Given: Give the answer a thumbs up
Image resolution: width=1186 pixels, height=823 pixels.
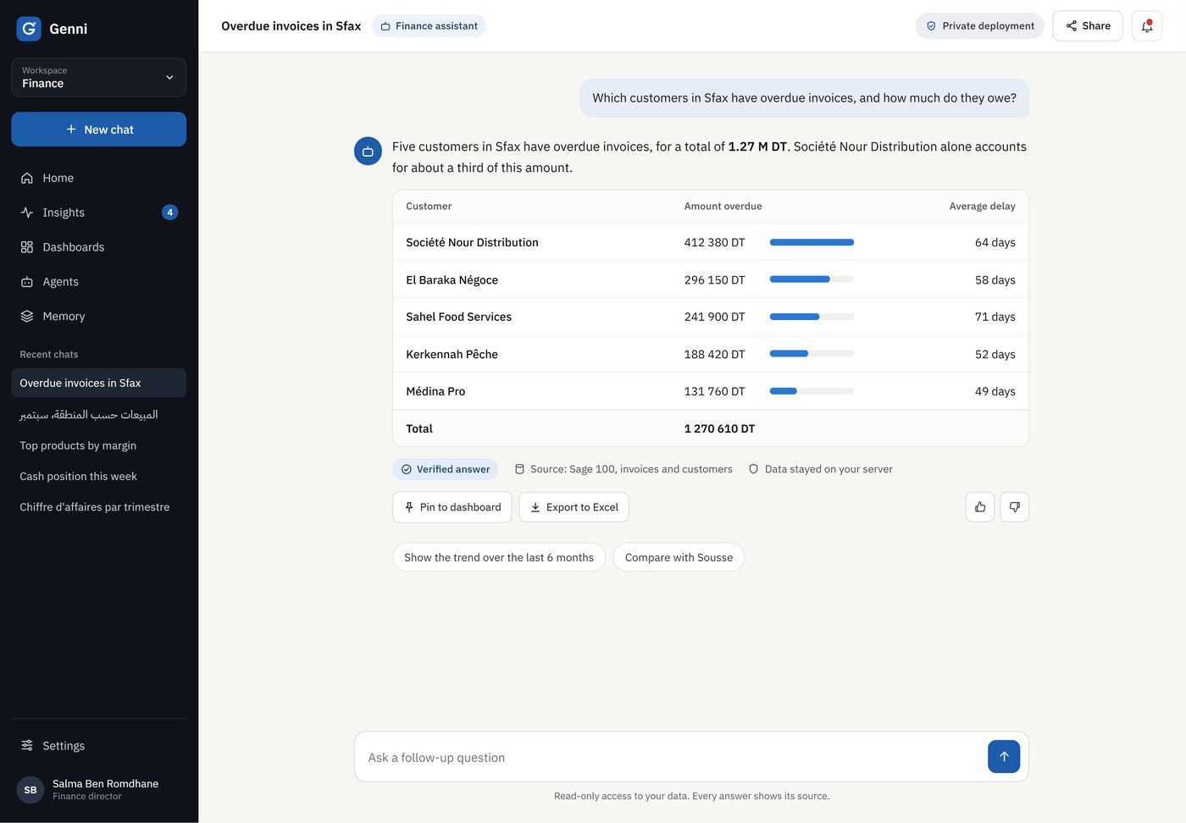Looking at the screenshot, I should (x=980, y=507).
